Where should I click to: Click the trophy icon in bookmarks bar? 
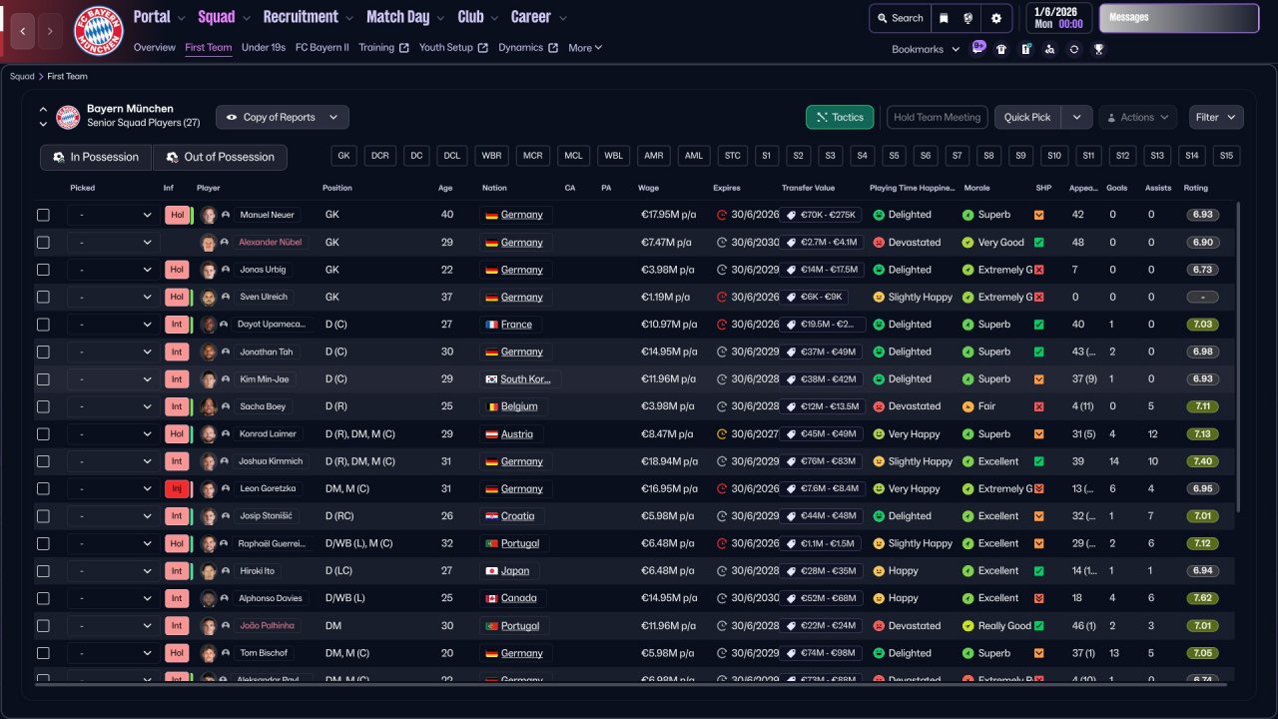[1098, 49]
